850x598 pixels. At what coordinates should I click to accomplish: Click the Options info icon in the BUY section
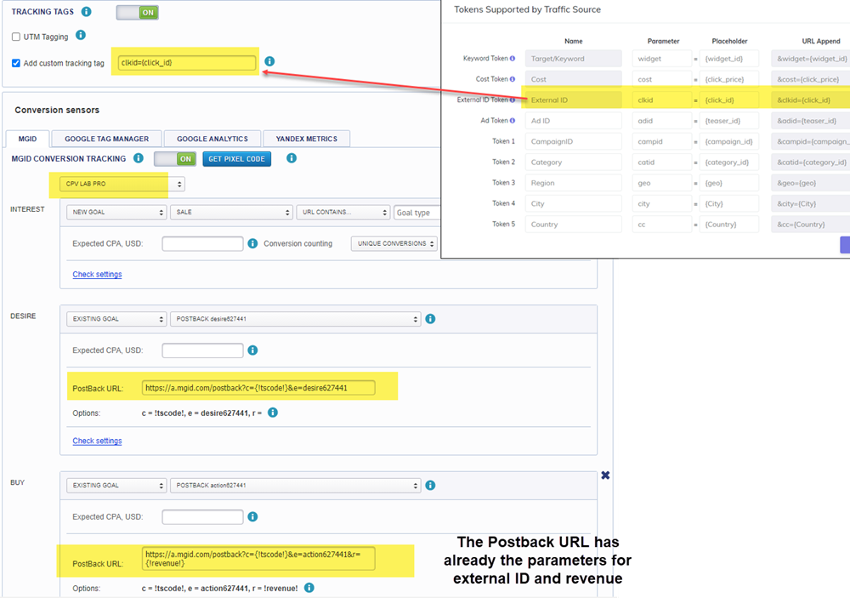[x=309, y=587]
